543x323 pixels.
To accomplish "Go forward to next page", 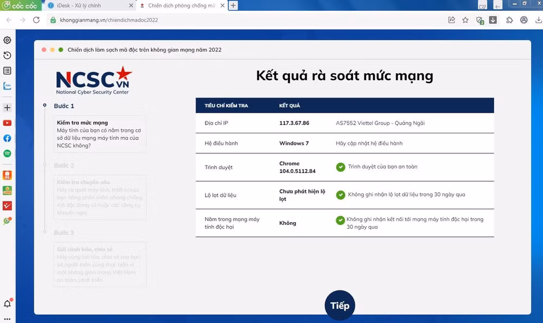I will (22, 20).
